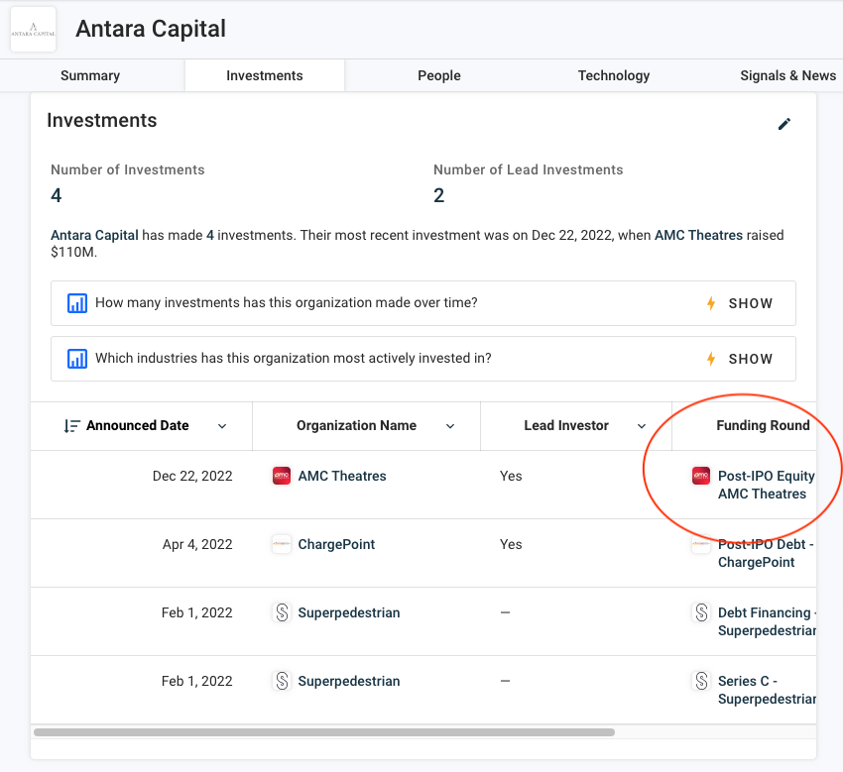Click the Antara Capital logo thumbnail
This screenshot has width=843, height=772.
[34, 30]
